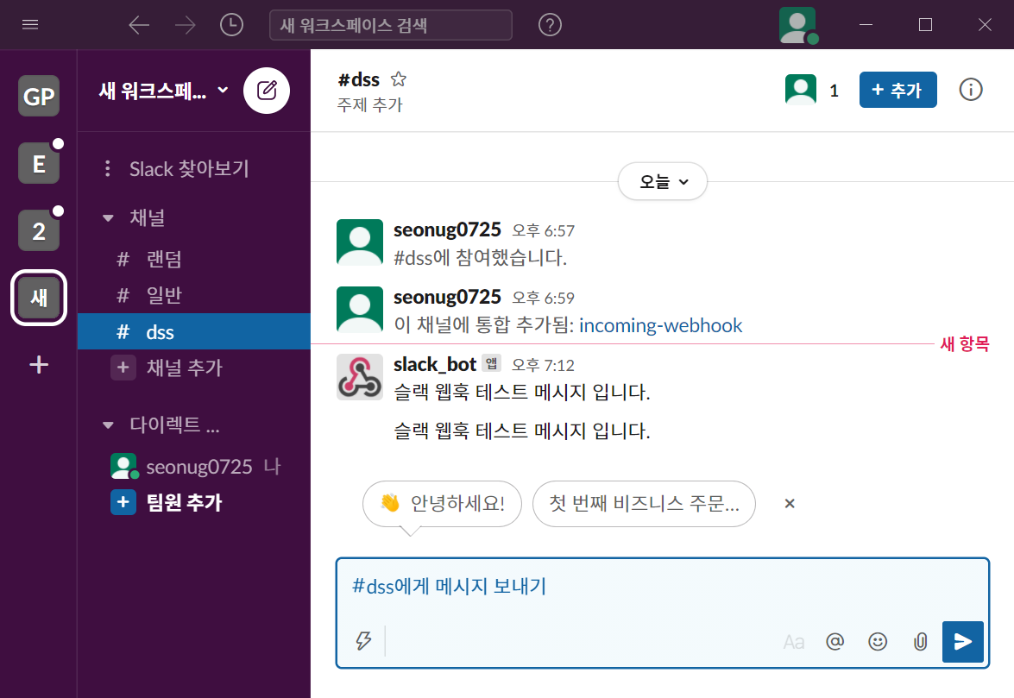This screenshot has height=698, width=1014.
Task: Open shortcuts lightning bolt menu
Action: (x=364, y=640)
